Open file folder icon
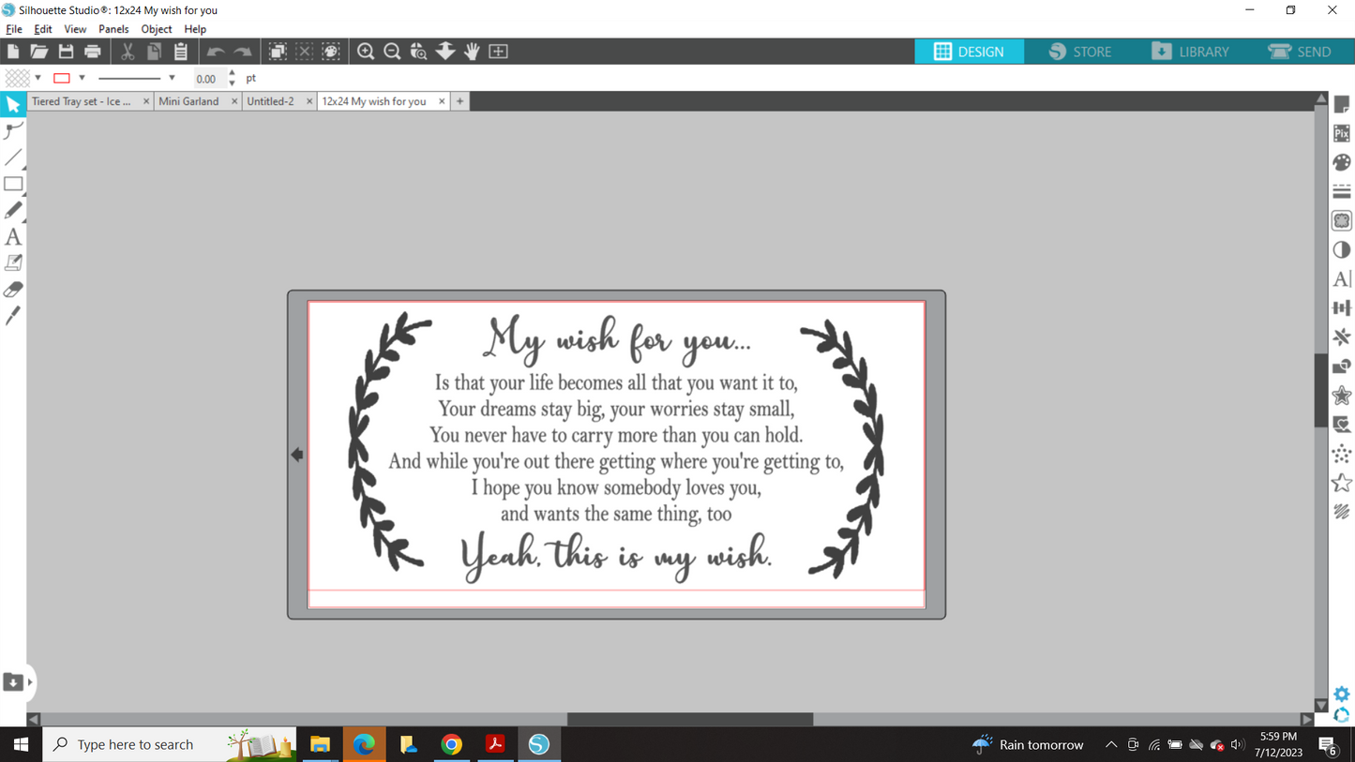This screenshot has width=1355, height=762. [39, 52]
